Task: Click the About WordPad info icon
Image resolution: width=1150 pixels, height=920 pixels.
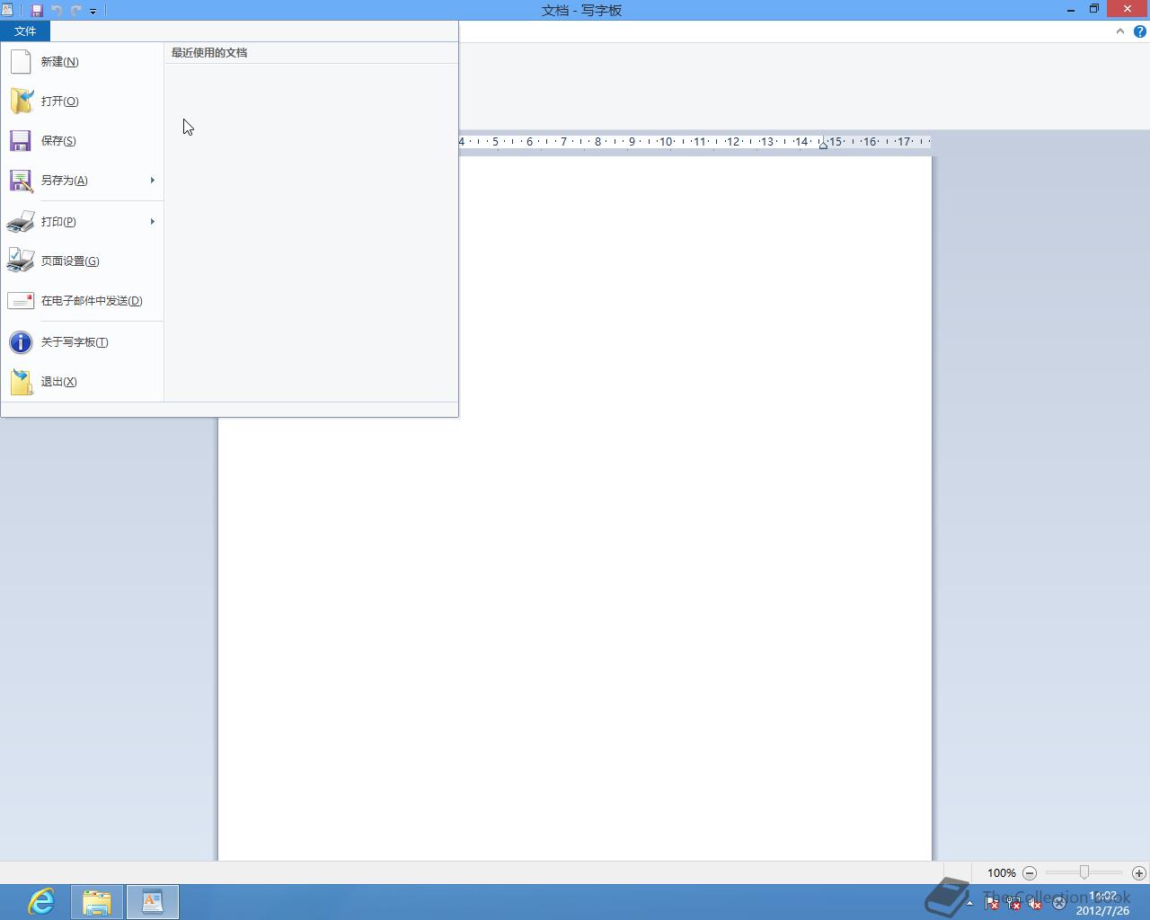Action: coord(21,342)
